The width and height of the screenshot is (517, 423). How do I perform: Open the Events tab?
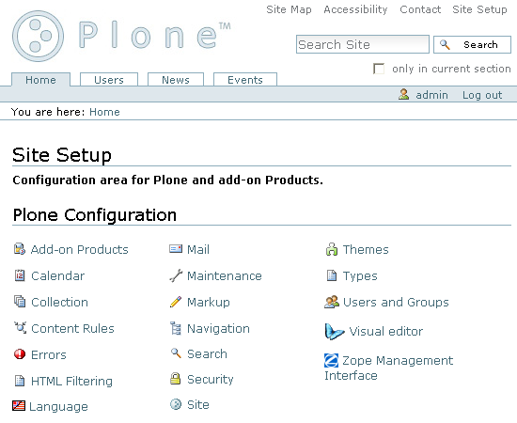point(245,80)
